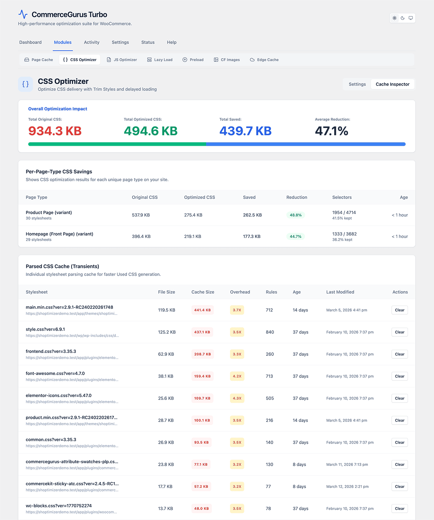The image size is (434, 520).
Task: Open the Help tab
Action: coord(172,42)
